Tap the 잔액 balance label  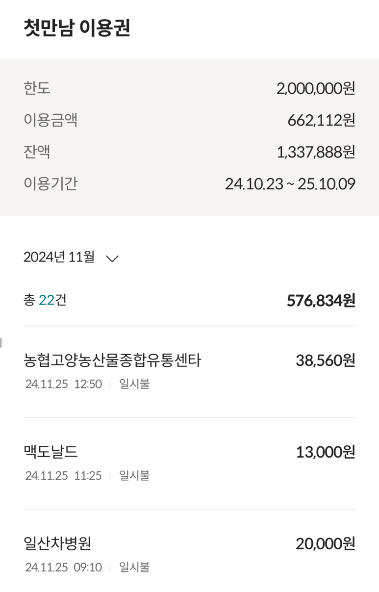pos(37,152)
